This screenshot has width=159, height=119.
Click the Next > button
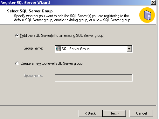(x=114, y=113)
